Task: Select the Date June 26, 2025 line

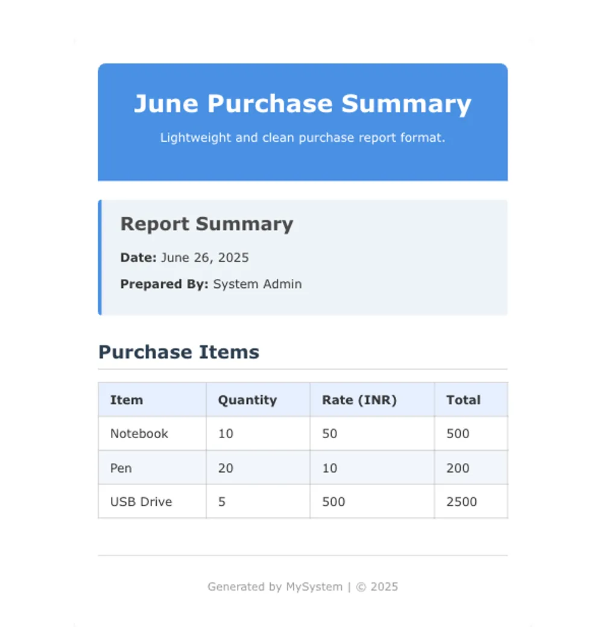Action: (x=185, y=258)
